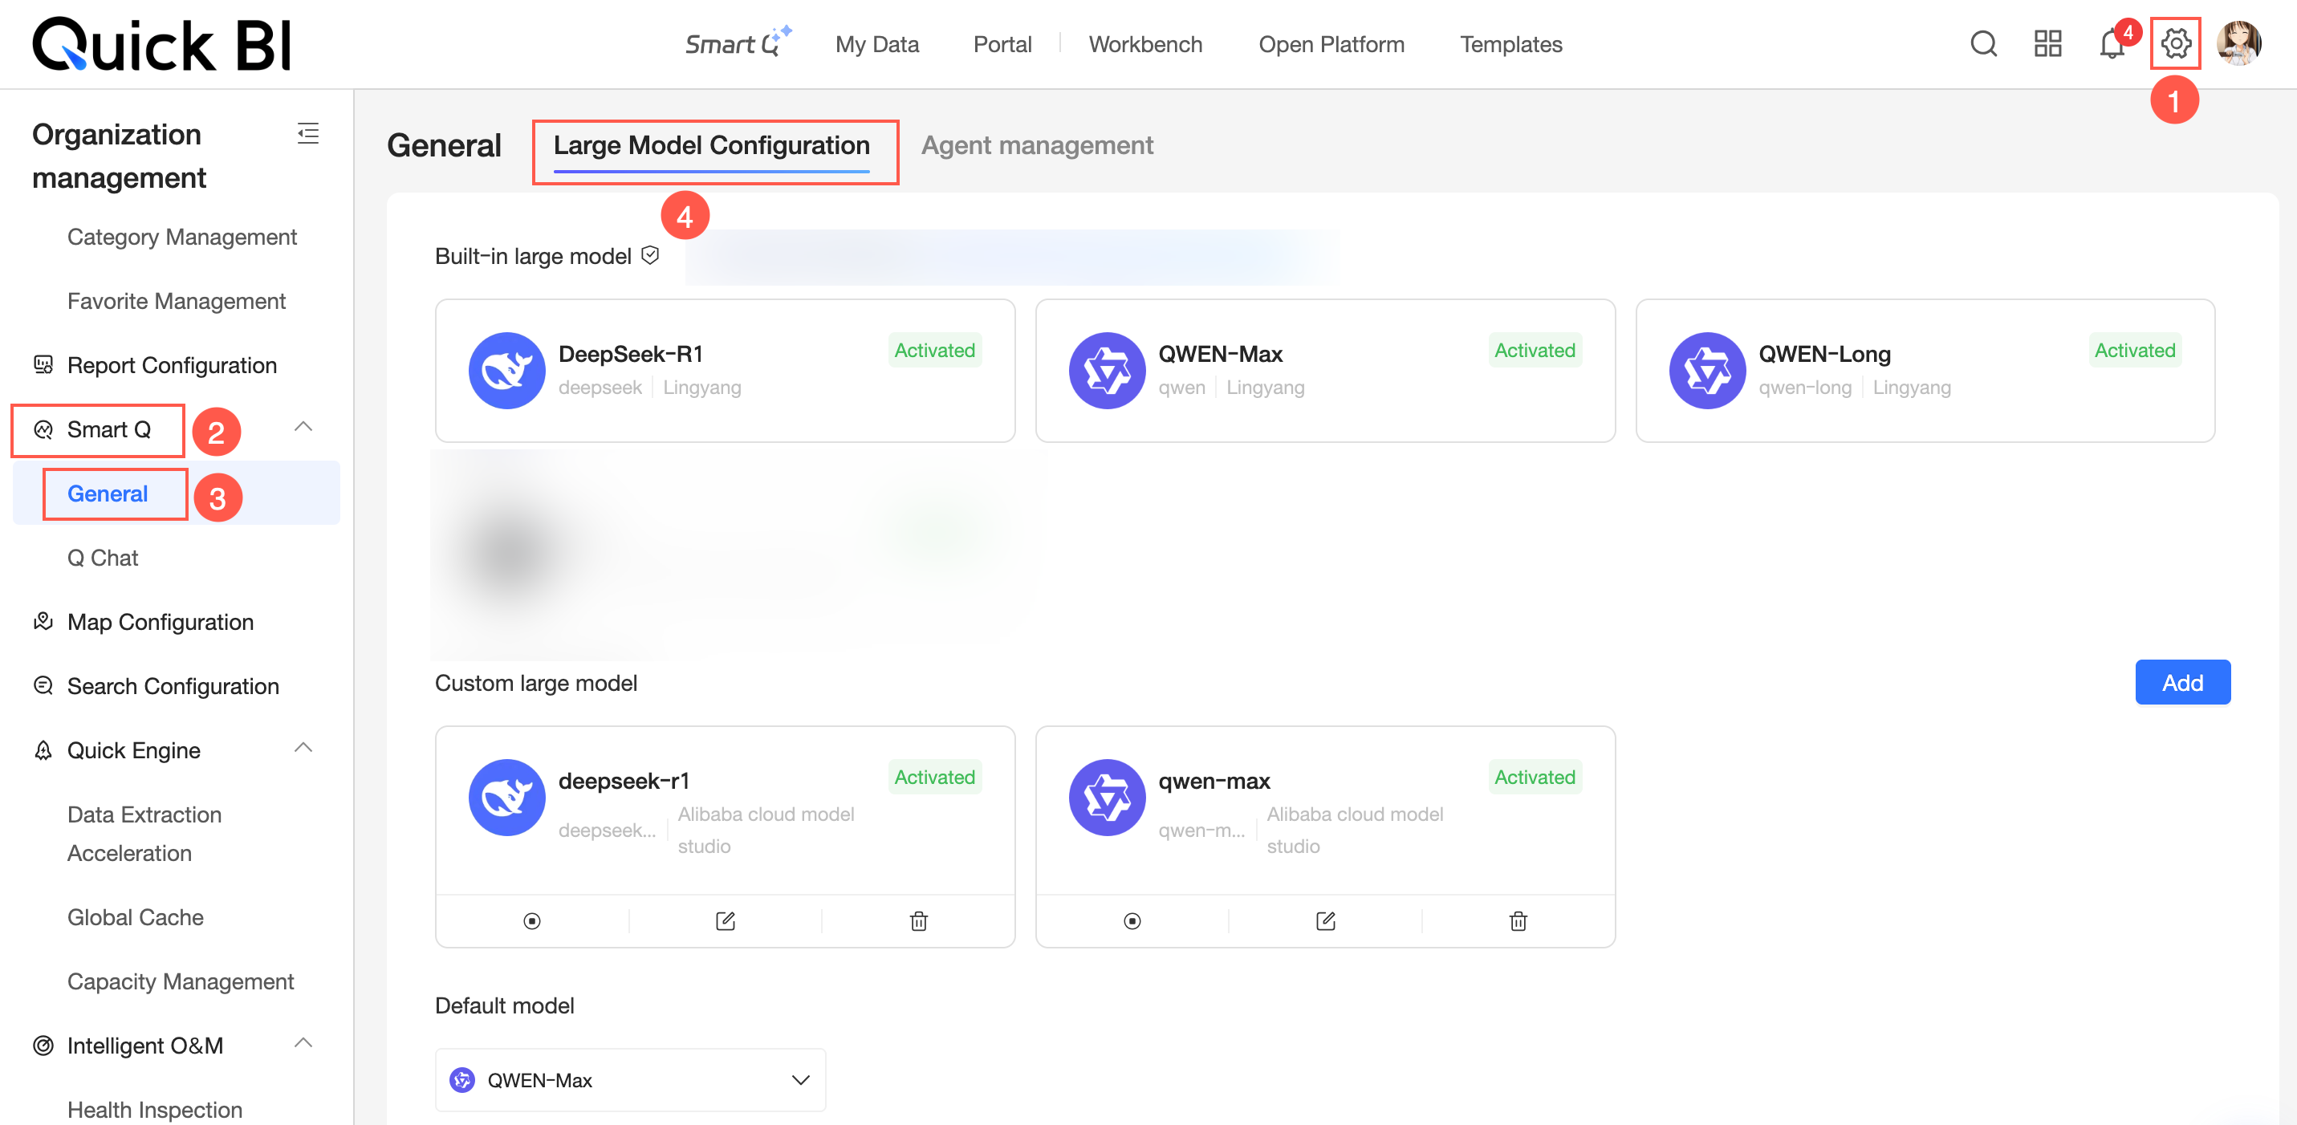
Task: Open the Default model QWEN-Max dropdown
Action: click(x=629, y=1079)
